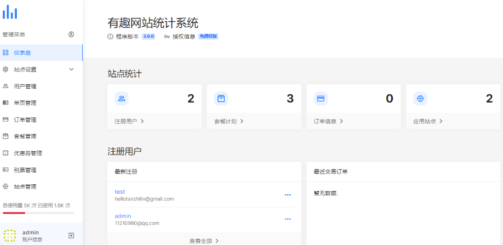The height and width of the screenshot is (245, 503).
Task: Click the blue bar-chart logo
Action: coord(10,12)
